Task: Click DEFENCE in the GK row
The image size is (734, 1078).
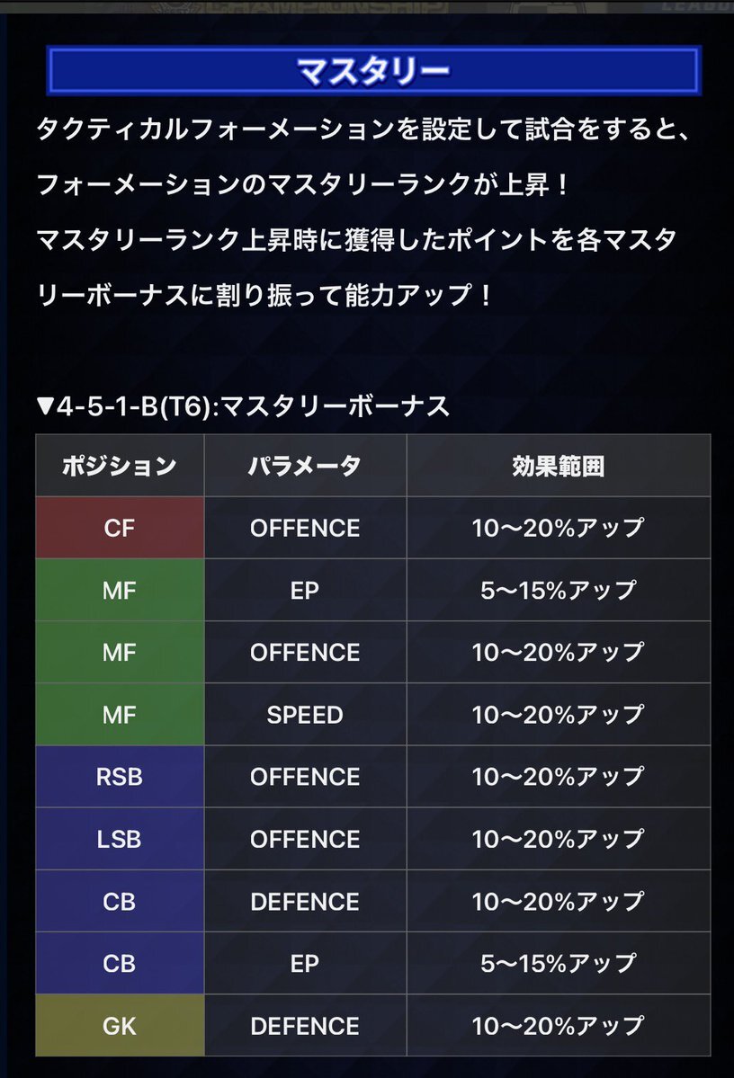Action: click(x=305, y=1026)
